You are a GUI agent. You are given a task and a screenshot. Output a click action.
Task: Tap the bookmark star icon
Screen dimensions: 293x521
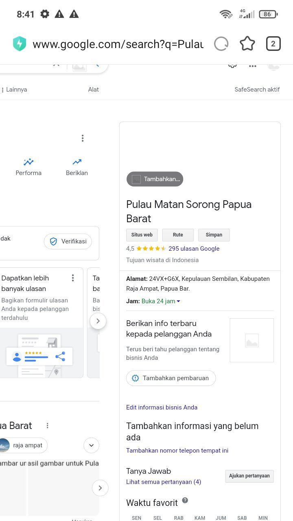point(247,44)
